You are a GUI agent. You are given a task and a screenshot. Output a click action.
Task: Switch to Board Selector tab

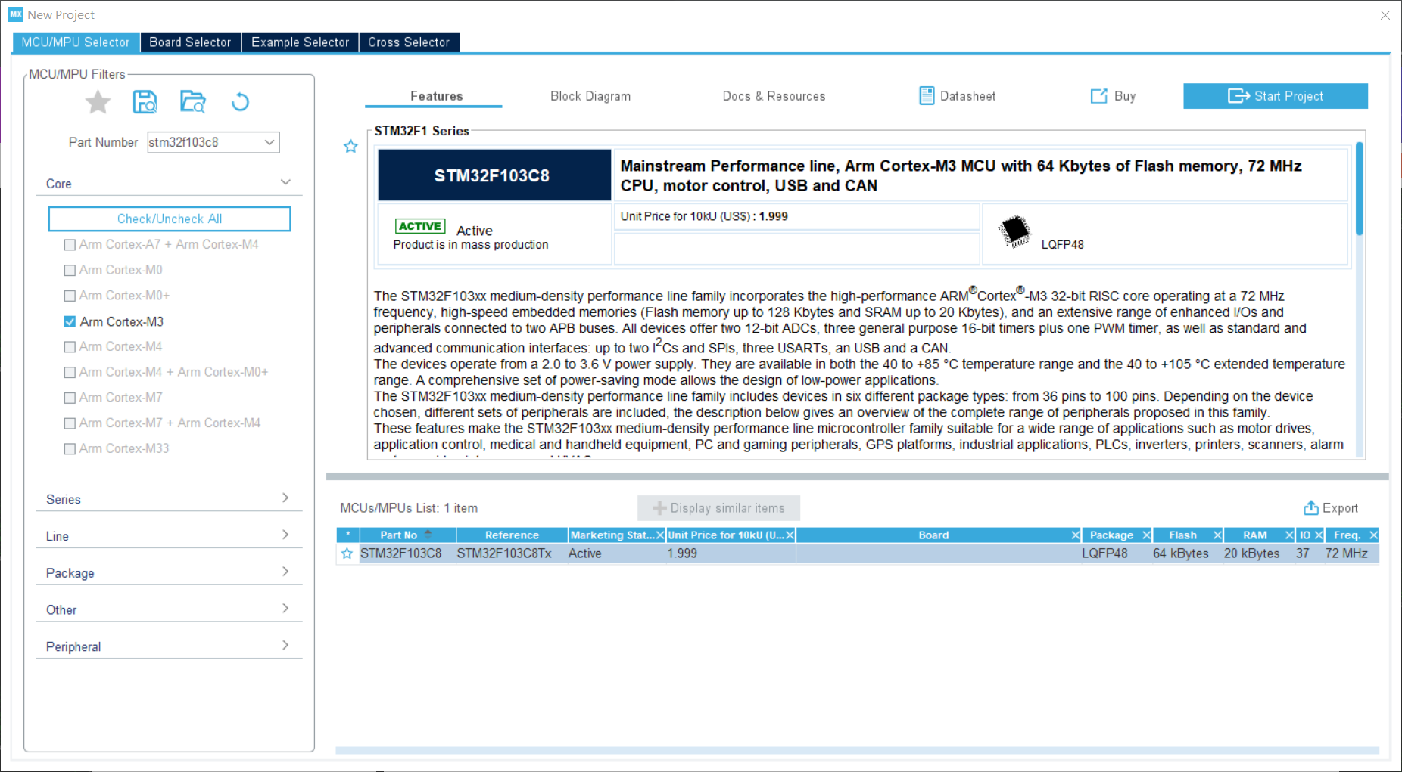pos(190,42)
